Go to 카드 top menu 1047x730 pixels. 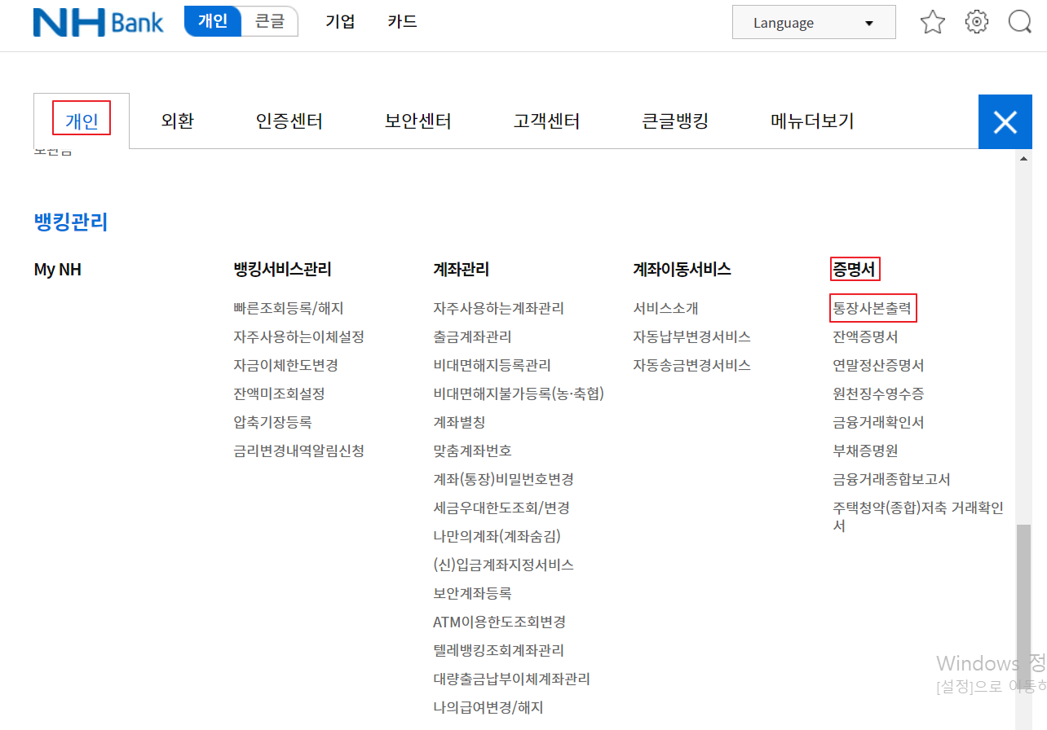(x=402, y=21)
